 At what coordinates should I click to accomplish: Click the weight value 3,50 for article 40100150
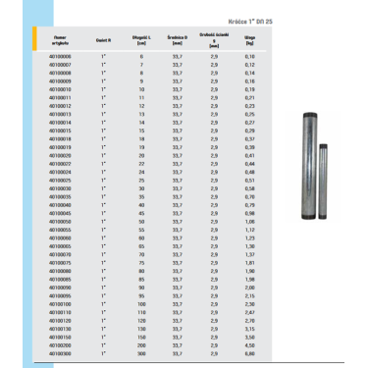point(250,338)
